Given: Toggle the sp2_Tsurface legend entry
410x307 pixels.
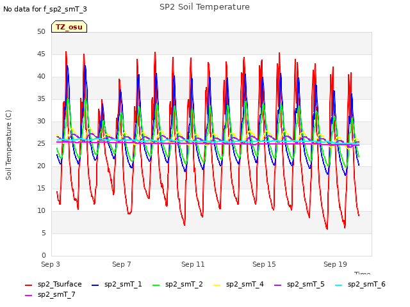Looking at the screenshot, I should click(x=53, y=284).
